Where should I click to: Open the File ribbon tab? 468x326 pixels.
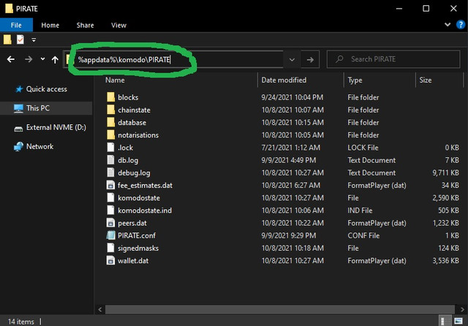point(16,25)
